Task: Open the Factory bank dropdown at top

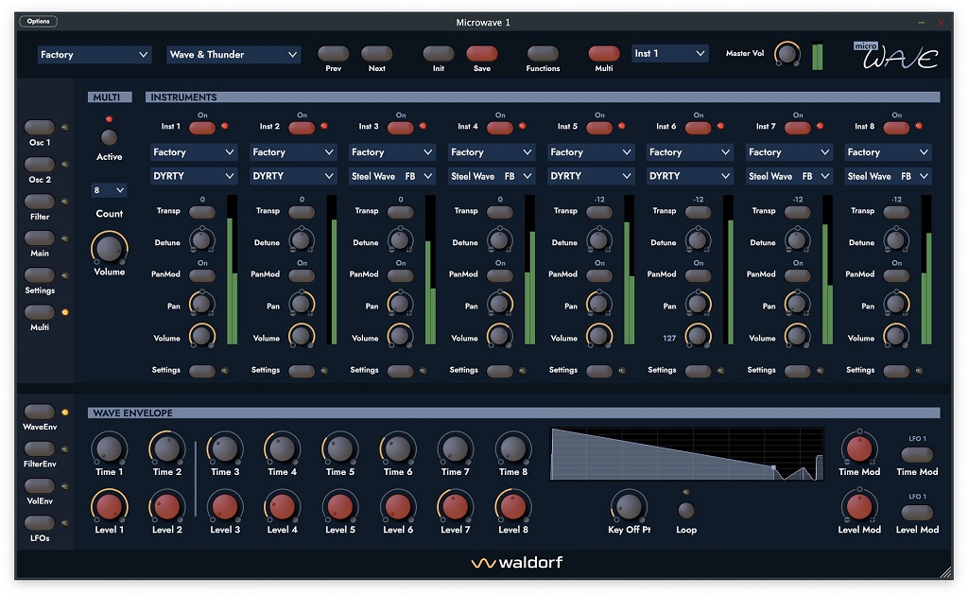Action: pos(95,54)
